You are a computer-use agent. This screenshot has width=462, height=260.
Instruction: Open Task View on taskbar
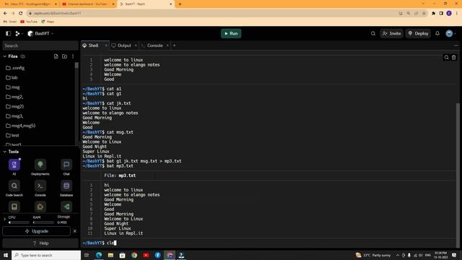(87, 255)
